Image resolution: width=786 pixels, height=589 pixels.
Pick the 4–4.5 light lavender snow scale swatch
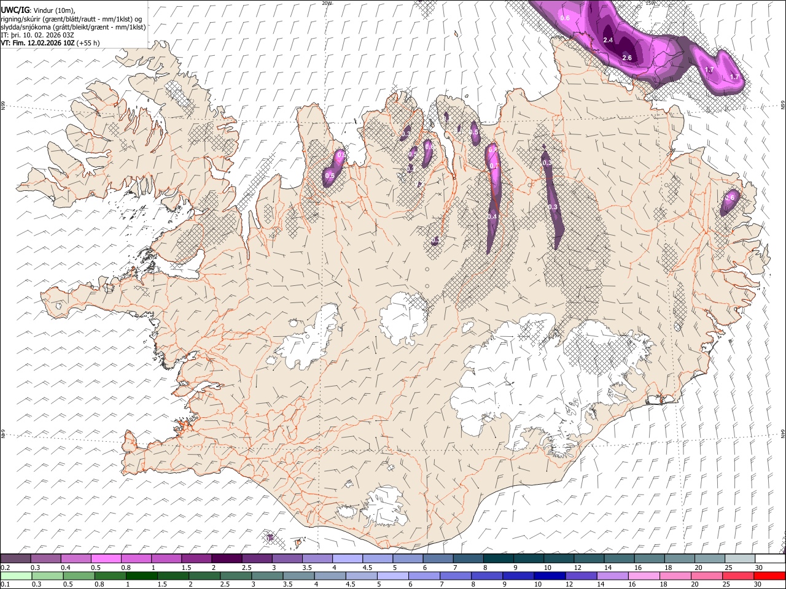[x=348, y=558]
